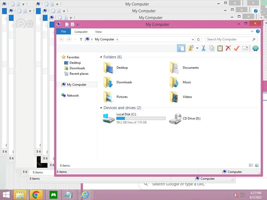The width and height of the screenshot is (267, 200).
Task: Select Network in the navigation pane
Action: pos(73,95)
